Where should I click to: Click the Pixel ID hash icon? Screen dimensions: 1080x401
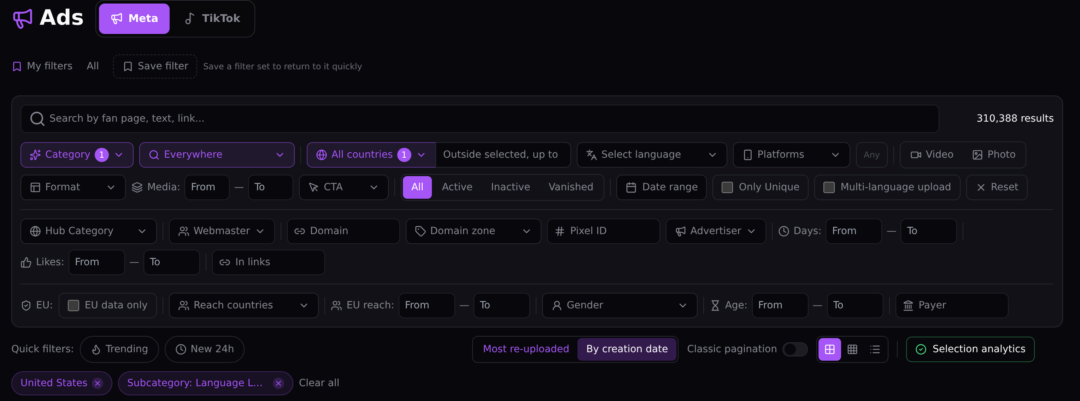(560, 231)
